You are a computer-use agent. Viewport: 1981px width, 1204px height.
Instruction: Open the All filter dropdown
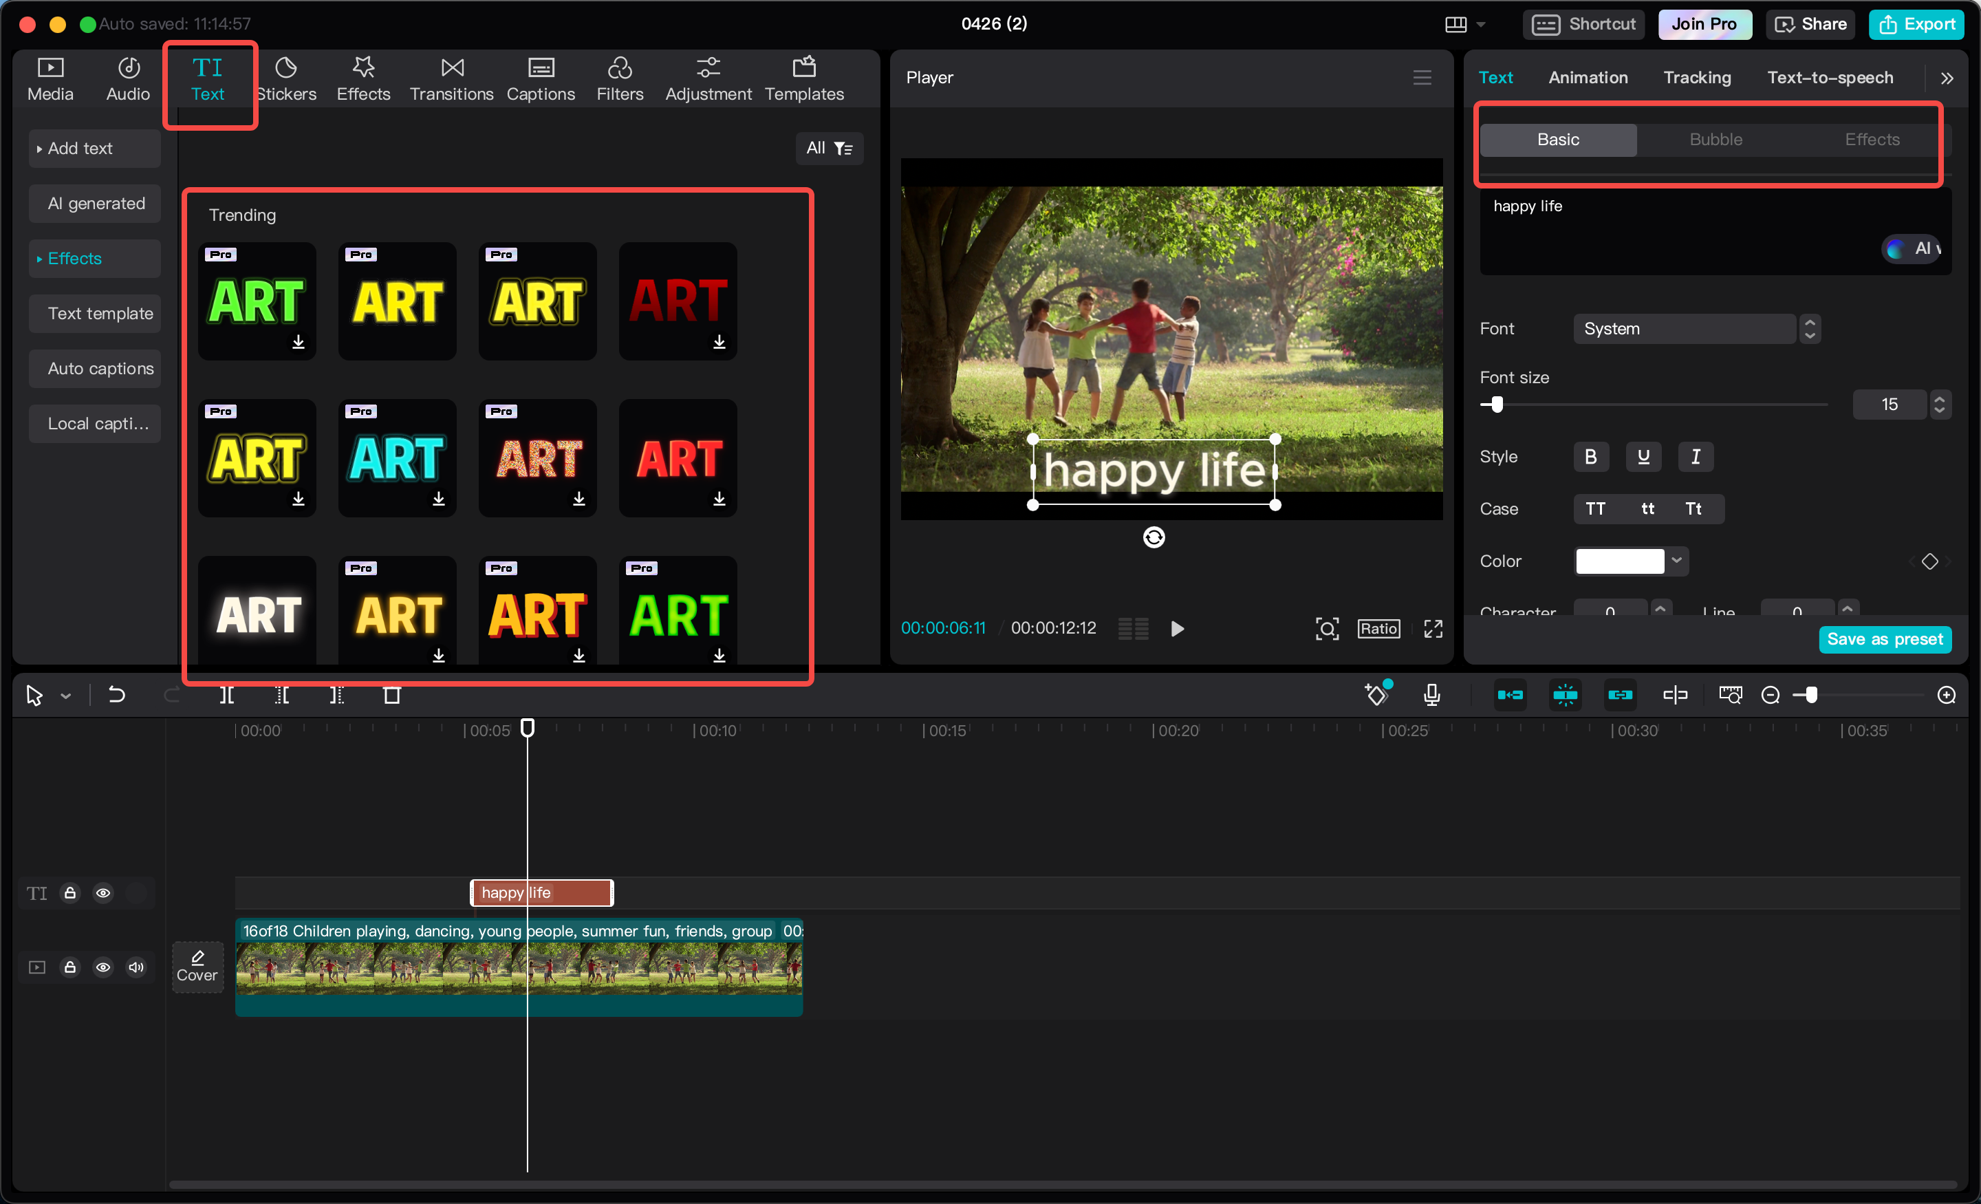click(829, 148)
